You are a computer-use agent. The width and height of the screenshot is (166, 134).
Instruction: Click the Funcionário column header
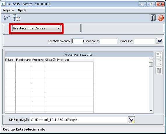[24, 60]
